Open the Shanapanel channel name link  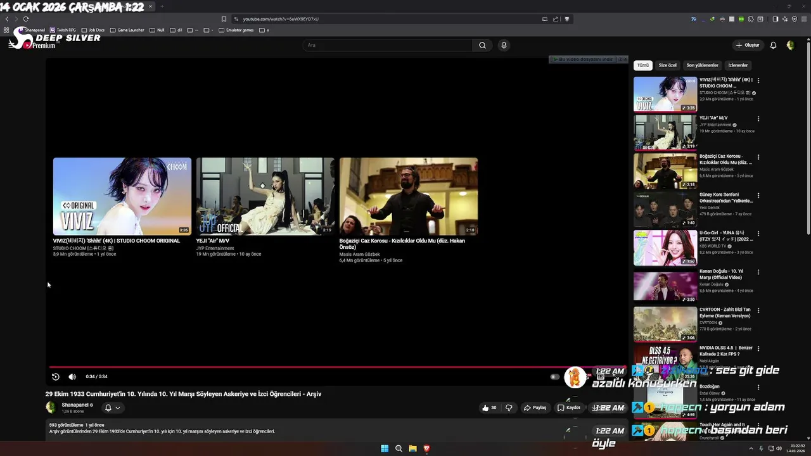(x=75, y=405)
